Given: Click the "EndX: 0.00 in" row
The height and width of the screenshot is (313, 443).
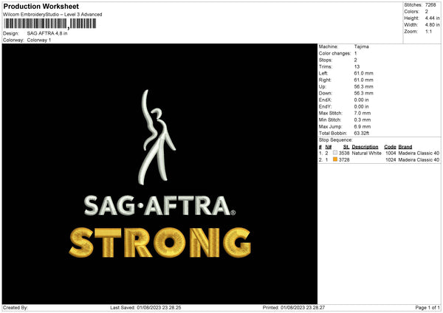Looking at the screenshot, I should click(344, 100).
